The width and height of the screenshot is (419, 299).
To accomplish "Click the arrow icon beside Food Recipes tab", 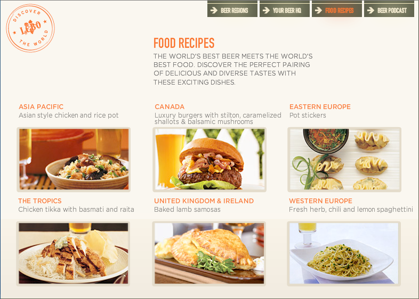I will click(x=318, y=11).
